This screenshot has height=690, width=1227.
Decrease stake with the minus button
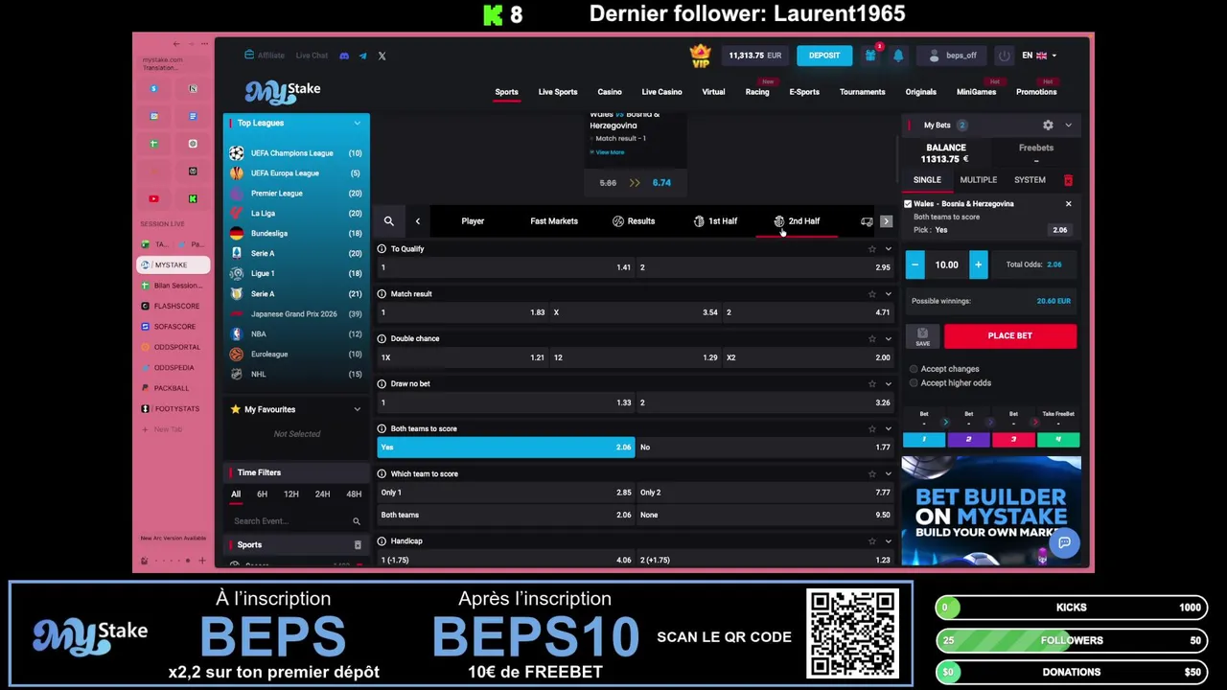click(x=915, y=265)
